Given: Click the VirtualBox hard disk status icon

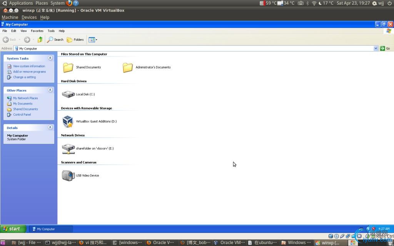Looking at the screenshot, I should click(331, 236).
